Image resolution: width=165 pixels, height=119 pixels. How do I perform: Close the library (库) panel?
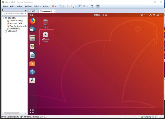(x=26, y=10)
